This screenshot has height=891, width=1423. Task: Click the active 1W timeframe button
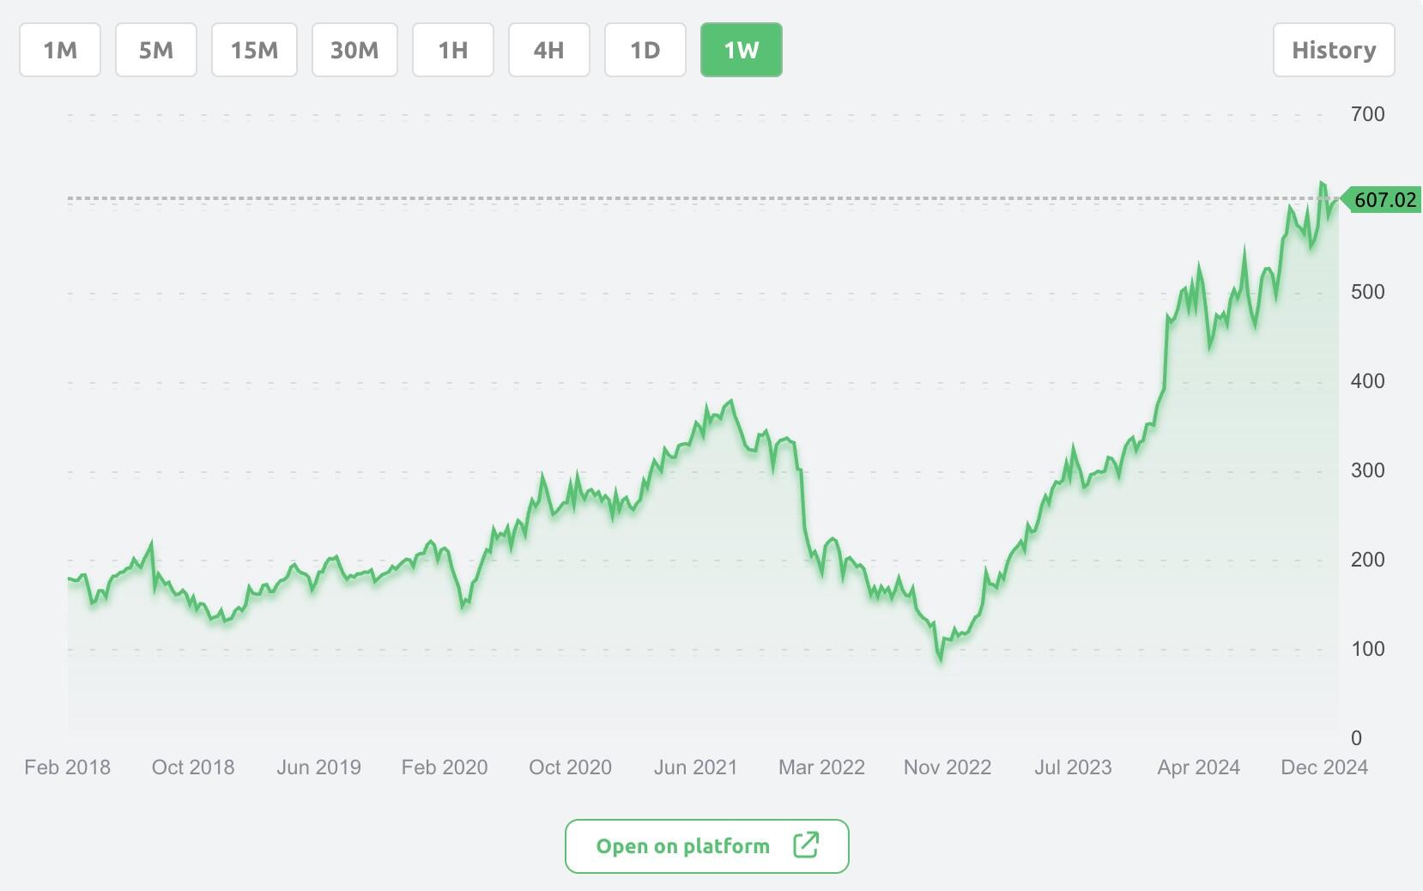click(x=742, y=50)
